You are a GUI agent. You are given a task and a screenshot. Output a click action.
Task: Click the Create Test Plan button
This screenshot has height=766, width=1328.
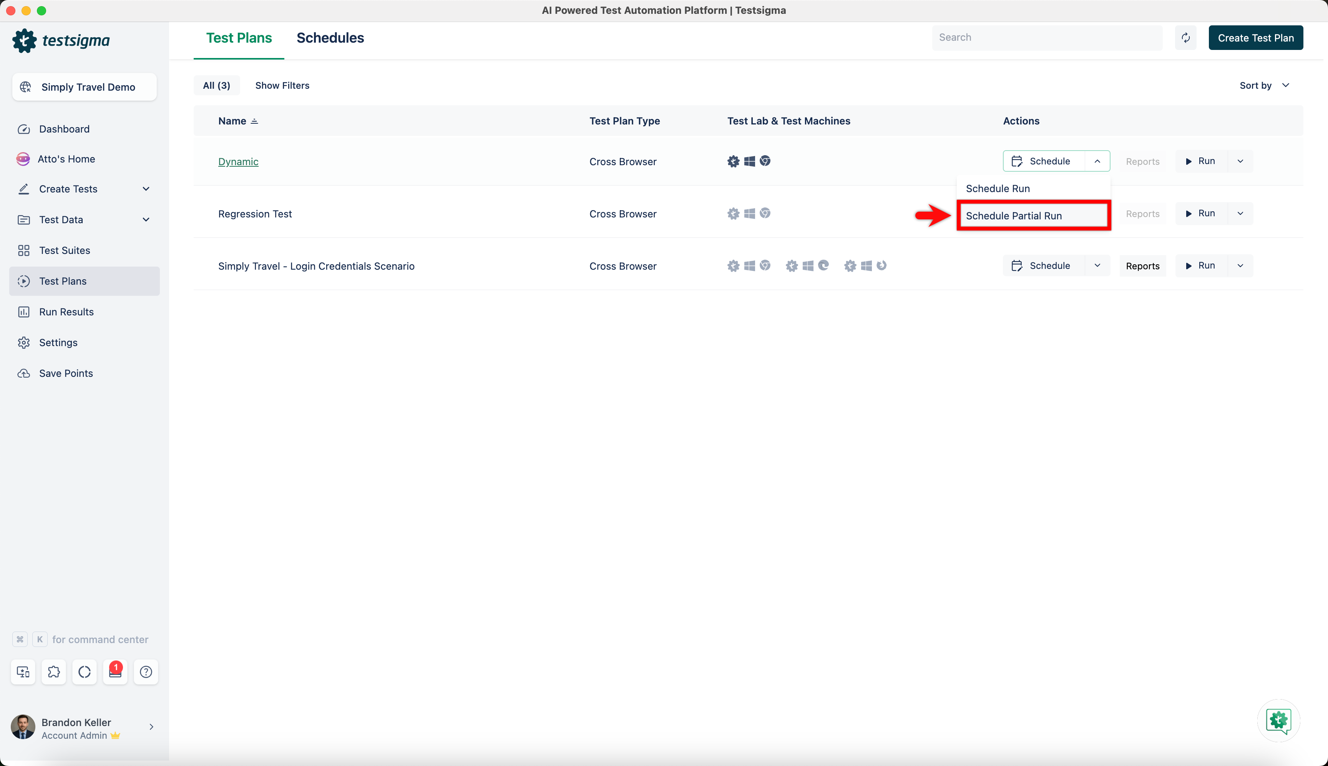[1255, 38]
